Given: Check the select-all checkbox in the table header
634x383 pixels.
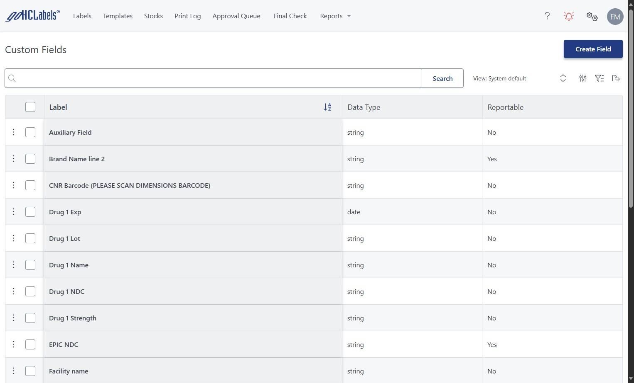Looking at the screenshot, I should click(x=30, y=107).
